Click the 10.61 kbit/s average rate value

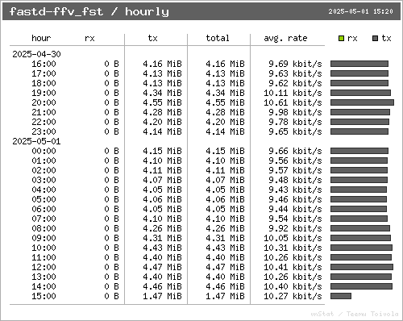pos(293,102)
